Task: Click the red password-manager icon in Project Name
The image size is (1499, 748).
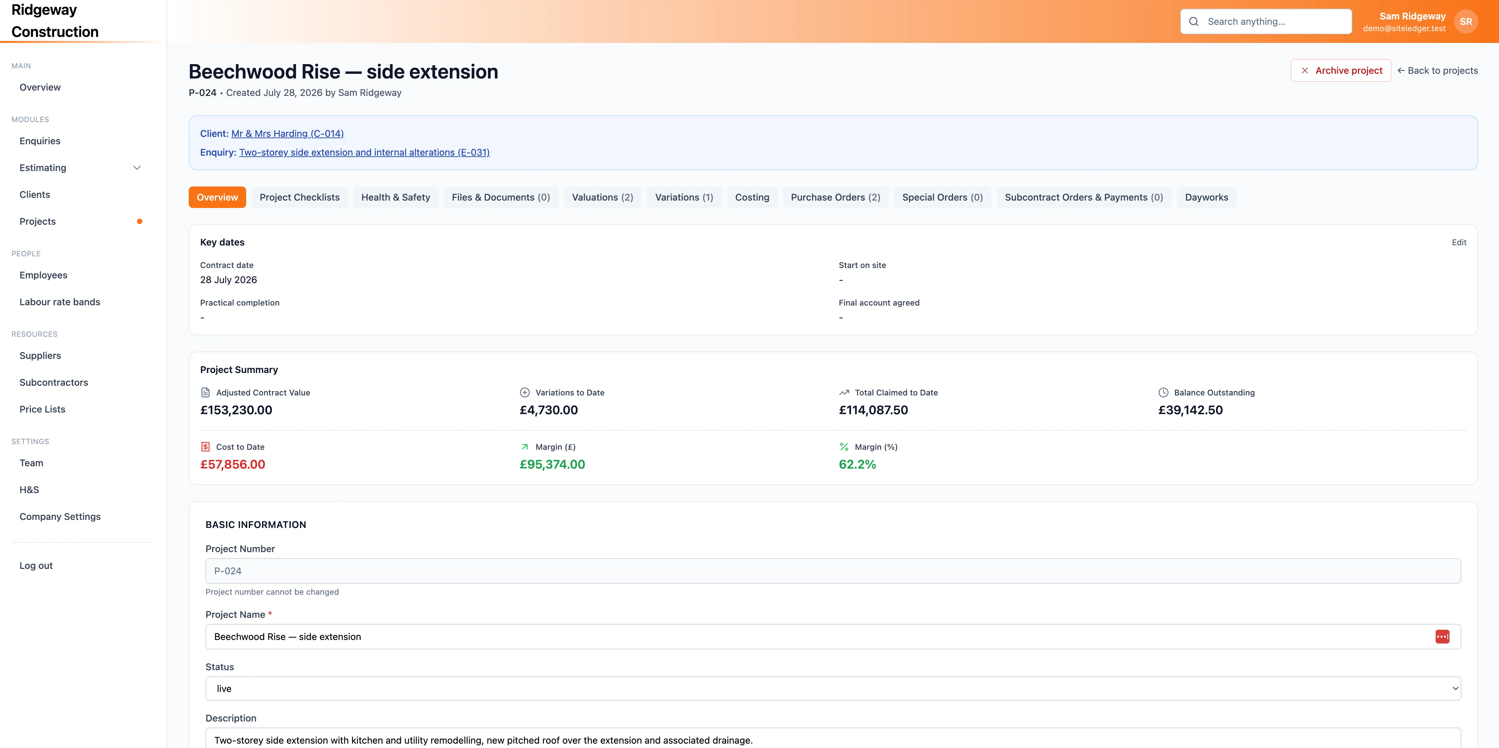Action: tap(1442, 637)
